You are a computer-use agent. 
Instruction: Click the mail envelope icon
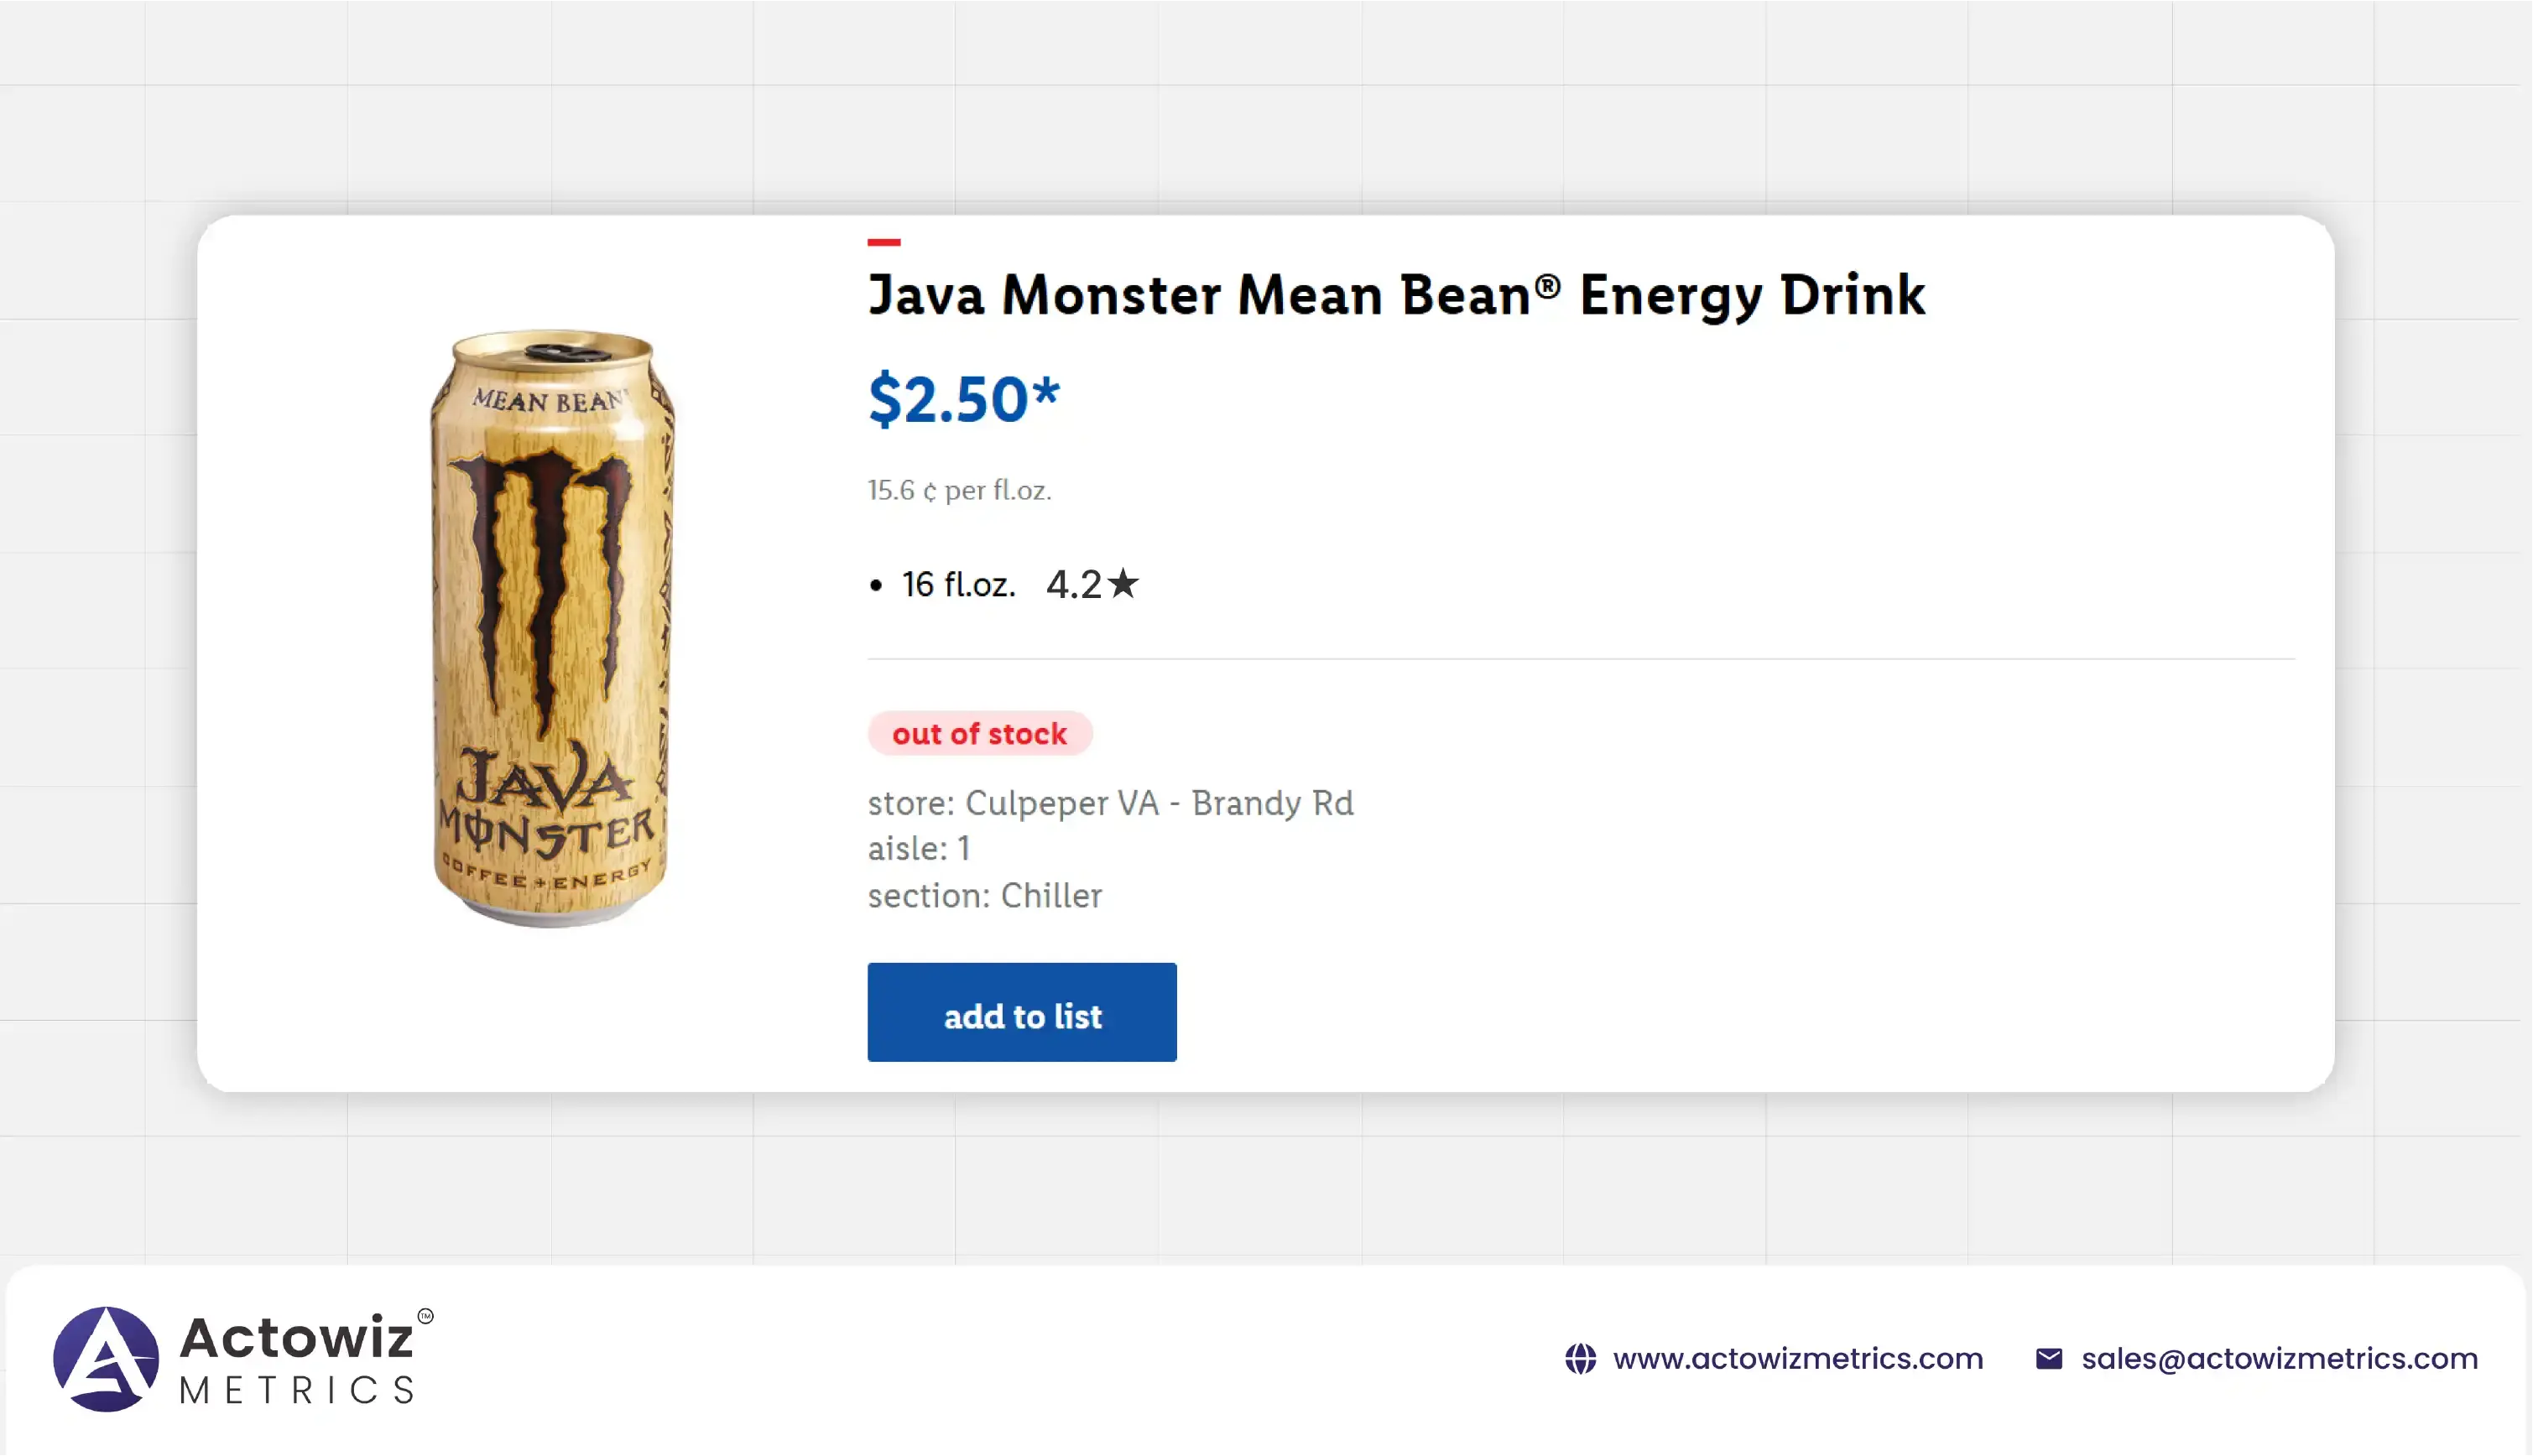tap(2049, 1358)
